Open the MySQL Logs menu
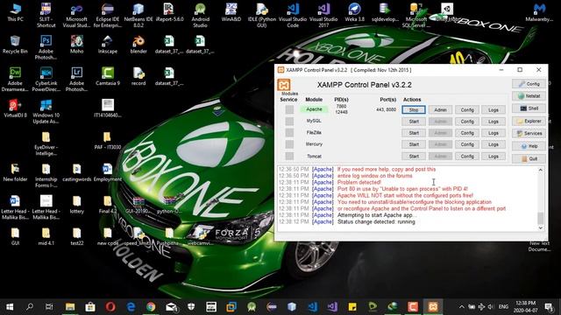Viewport: 561px width, 315px height. pos(494,122)
